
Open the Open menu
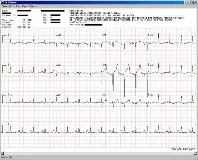pos(4,6)
